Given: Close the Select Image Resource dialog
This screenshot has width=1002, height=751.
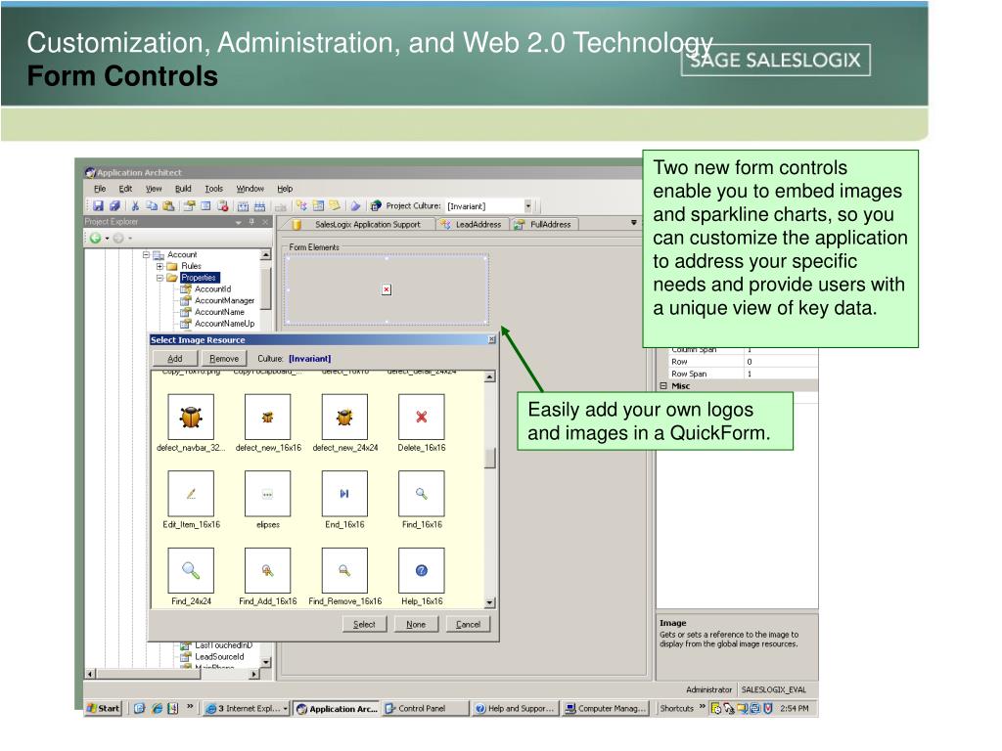Looking at the screenshot, I should [491, 339].
